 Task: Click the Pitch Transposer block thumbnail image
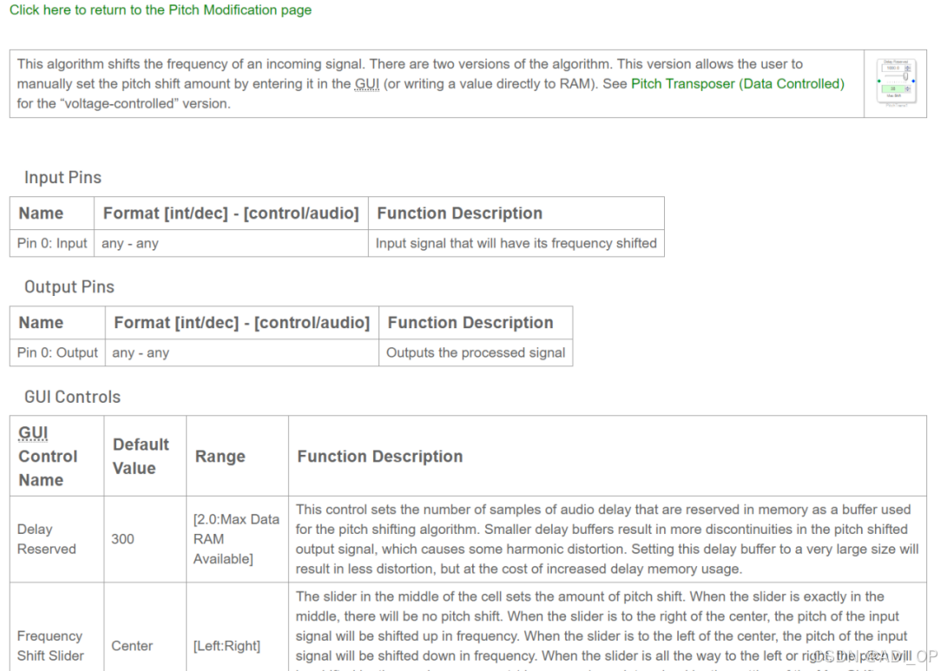pos(896,83)
